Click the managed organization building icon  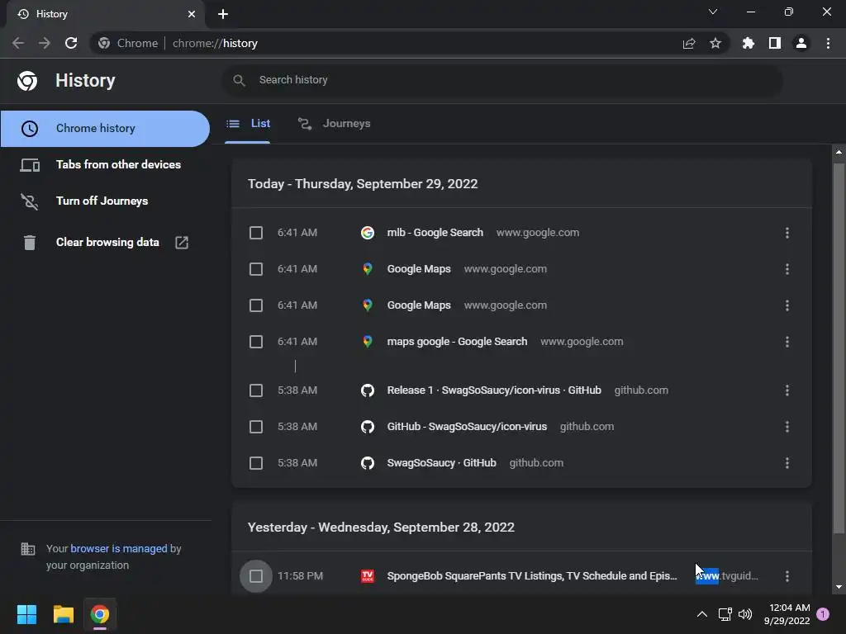click(x=27, y=549)
